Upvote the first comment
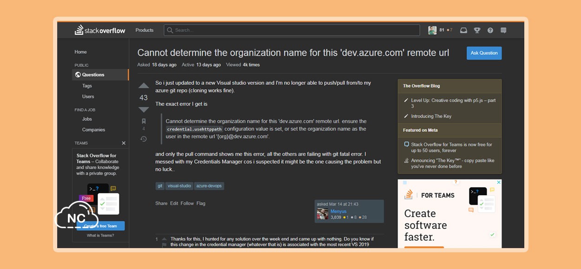 tap(164, 239)
